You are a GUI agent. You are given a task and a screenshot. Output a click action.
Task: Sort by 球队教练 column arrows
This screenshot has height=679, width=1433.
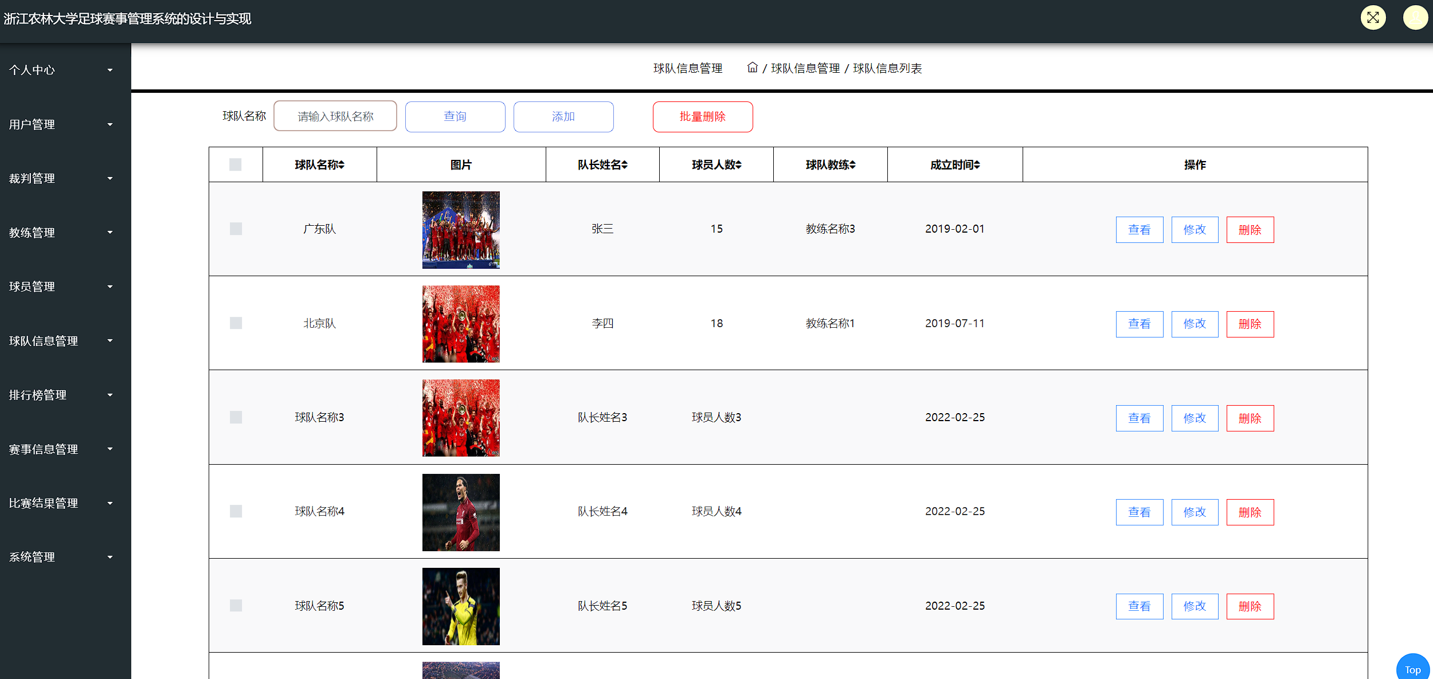pos(852,165)
